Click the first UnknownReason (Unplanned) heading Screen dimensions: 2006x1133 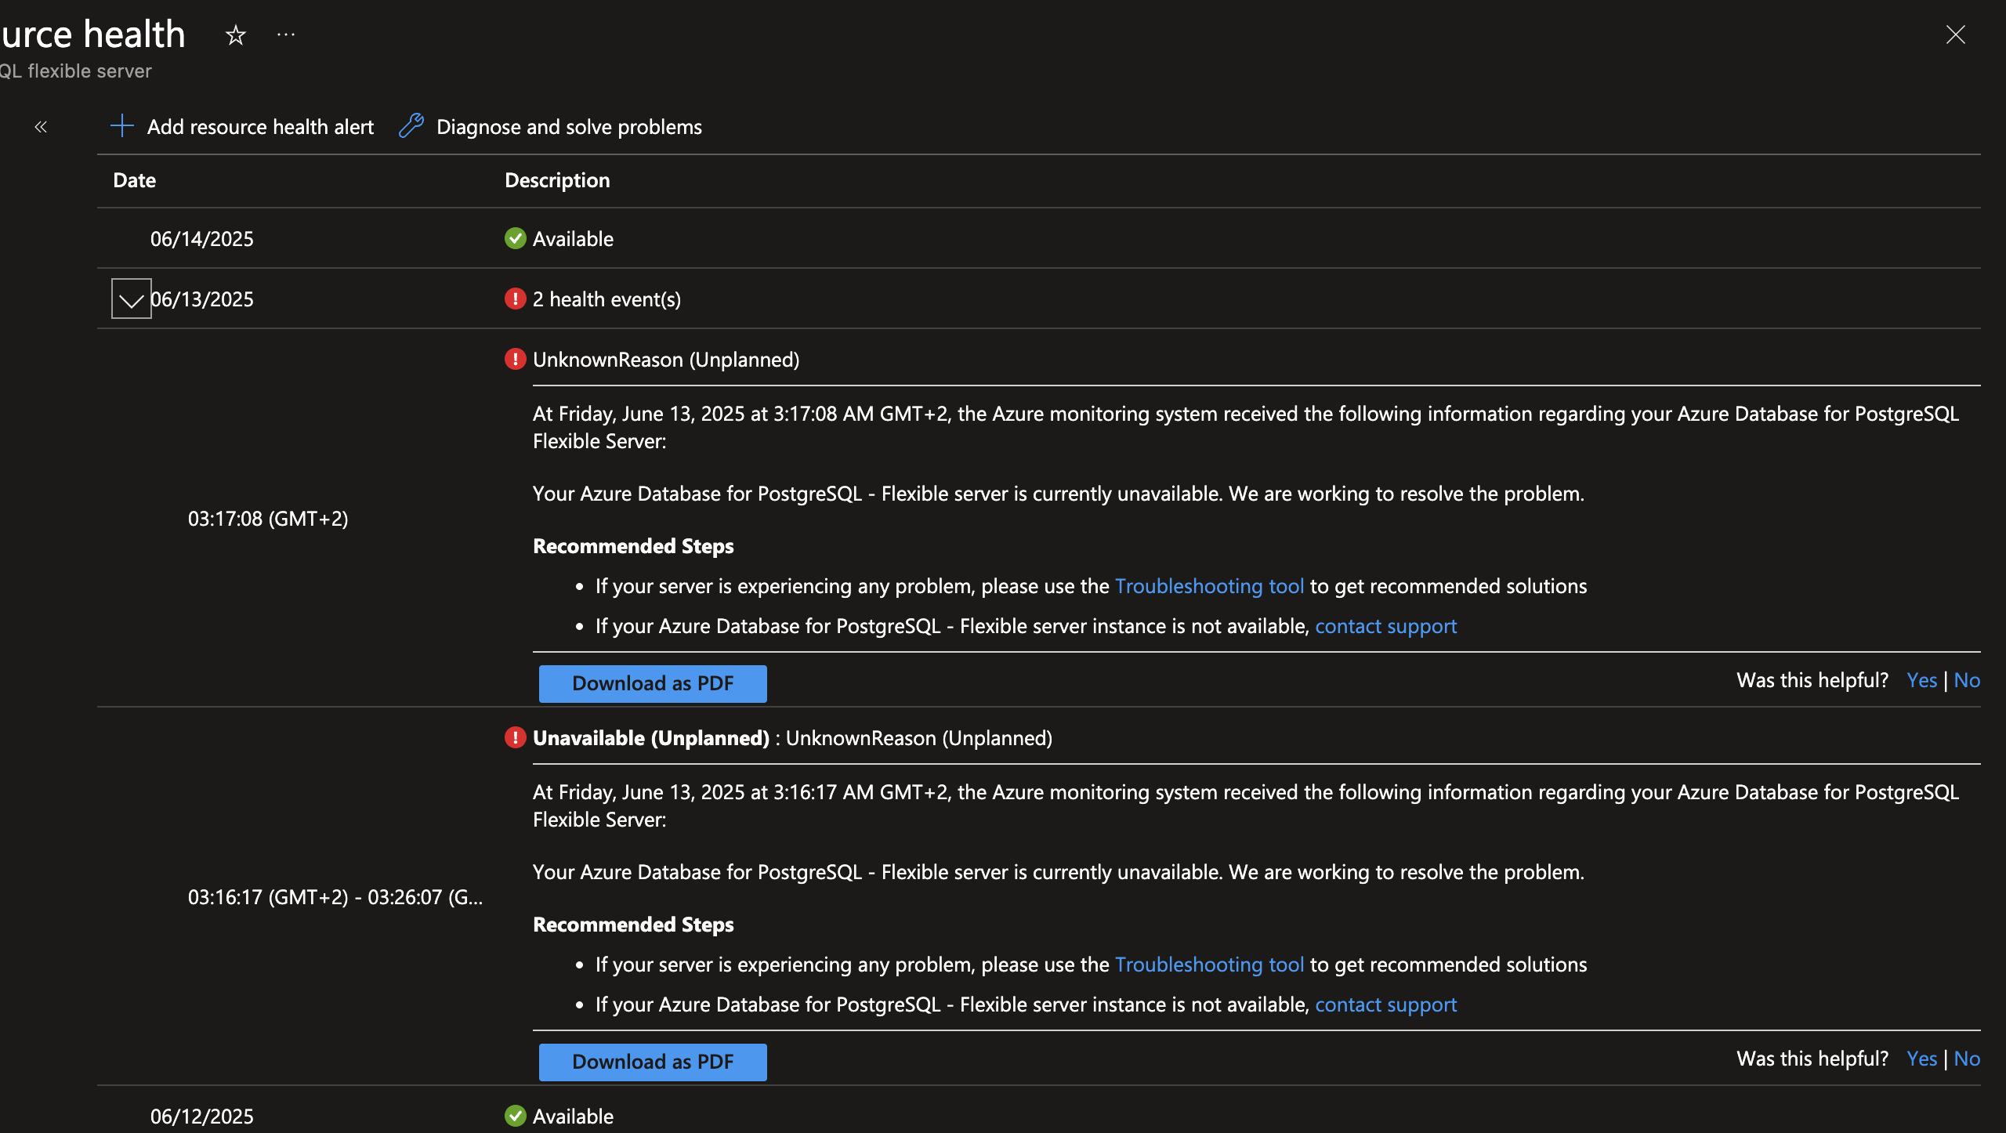(x=666, y=360)
